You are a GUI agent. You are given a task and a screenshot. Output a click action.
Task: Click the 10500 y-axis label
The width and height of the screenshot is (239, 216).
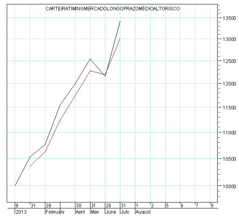coord(229,159)
